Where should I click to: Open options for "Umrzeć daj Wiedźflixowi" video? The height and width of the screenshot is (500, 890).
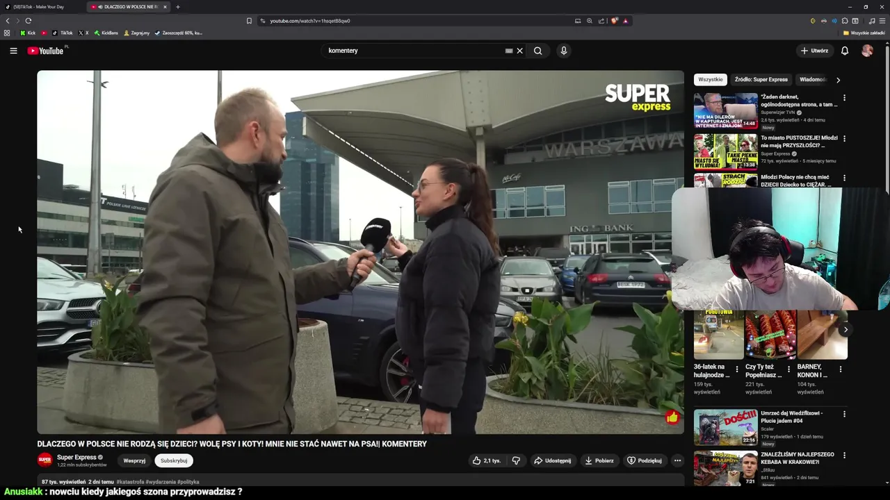[844, 414]
